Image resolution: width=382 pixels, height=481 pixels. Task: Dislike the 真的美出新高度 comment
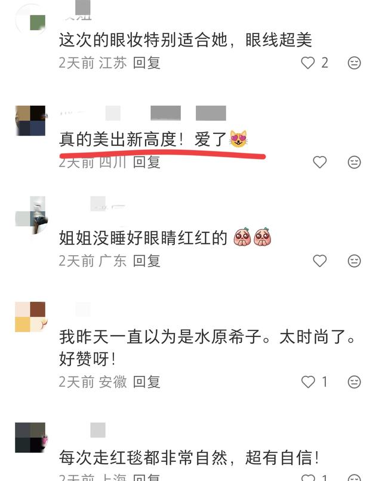click(x=354, y=162)
